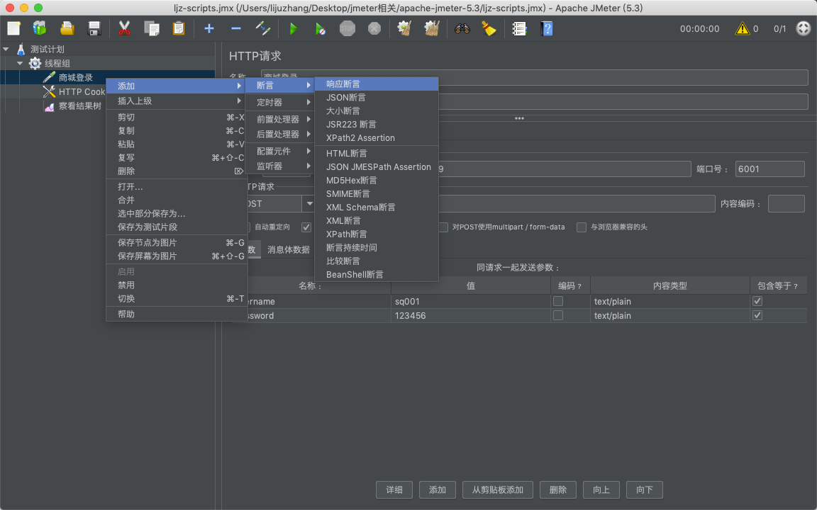The image size is (817, 510).
Task: Toggle 对POST使用multipart / form-data checkbox
Action: (443, 227)
